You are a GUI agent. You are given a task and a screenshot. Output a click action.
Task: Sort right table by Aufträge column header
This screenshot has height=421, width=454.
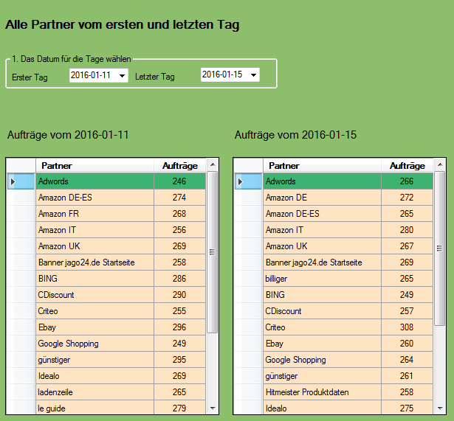point(407,166)
